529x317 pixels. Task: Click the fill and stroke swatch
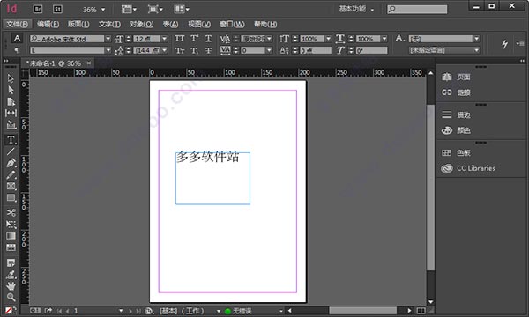(x=9, y=310)
